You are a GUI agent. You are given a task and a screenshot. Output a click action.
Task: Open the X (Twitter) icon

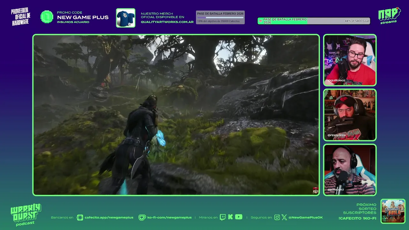click(x=284, y=218)
